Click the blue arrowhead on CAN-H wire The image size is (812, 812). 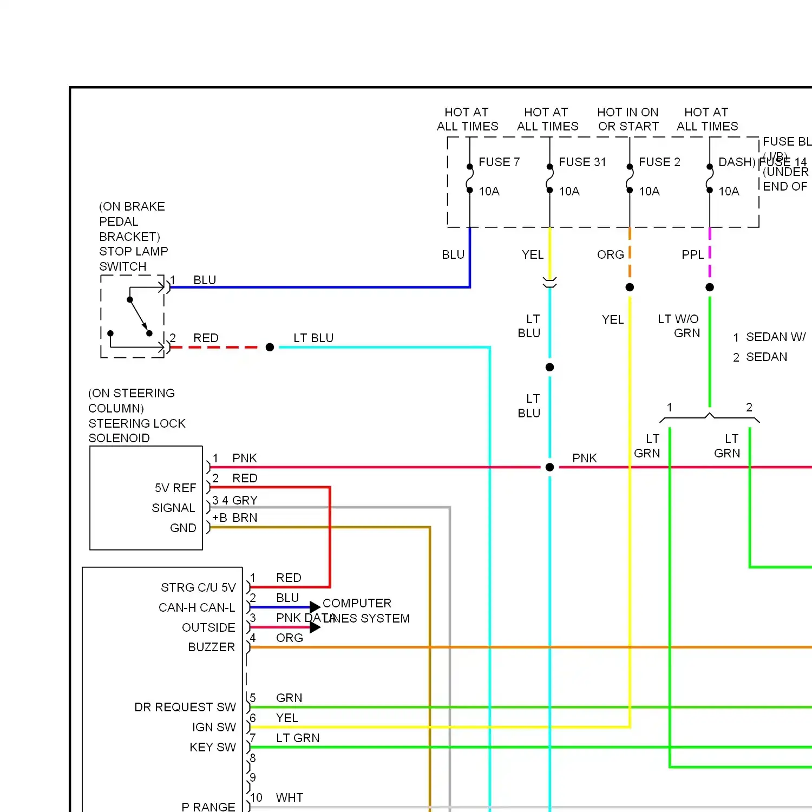point(315,607)
